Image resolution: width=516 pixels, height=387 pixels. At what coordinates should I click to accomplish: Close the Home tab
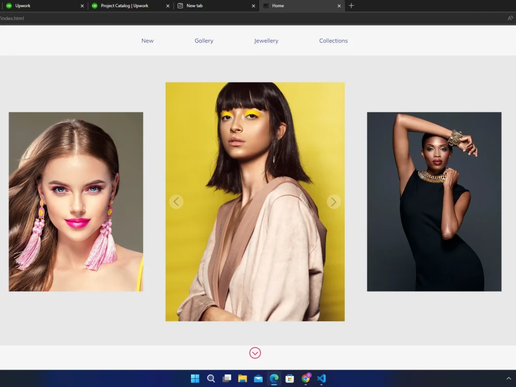coord(339,6)
